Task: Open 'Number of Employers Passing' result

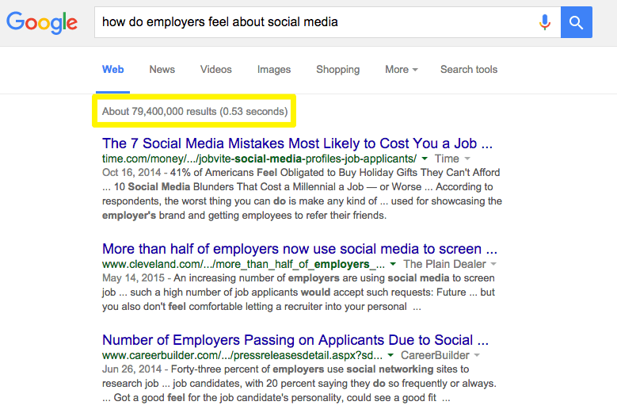Action: [x=295, y=340]
